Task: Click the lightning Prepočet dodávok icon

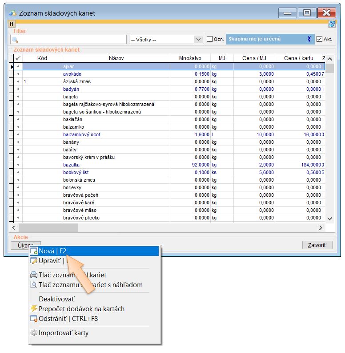Action: pos(33,309)
